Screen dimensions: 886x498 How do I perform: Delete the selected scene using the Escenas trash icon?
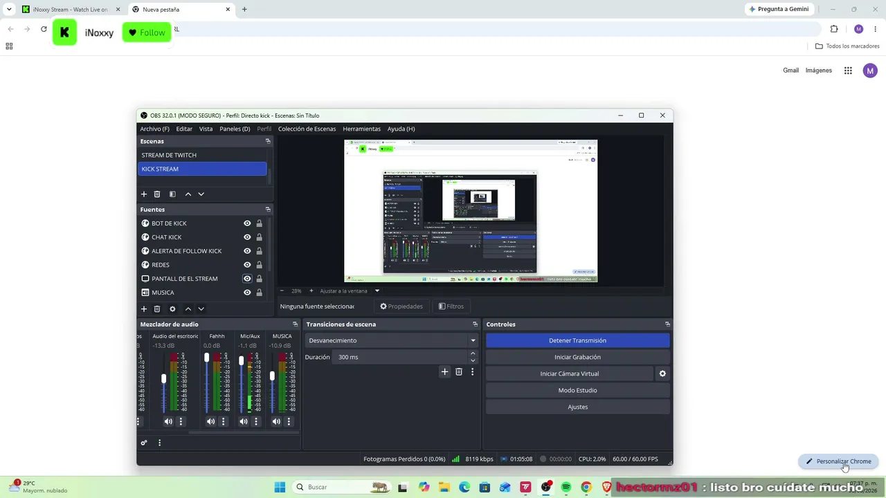[157, 194]
